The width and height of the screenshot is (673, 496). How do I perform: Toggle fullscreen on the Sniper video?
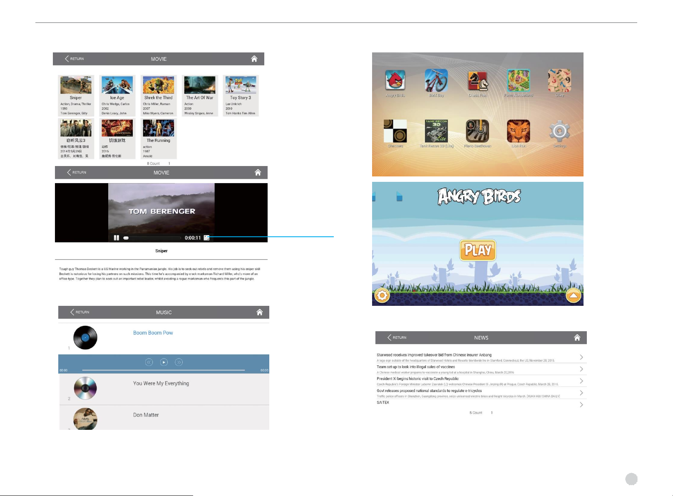[206, 238]
